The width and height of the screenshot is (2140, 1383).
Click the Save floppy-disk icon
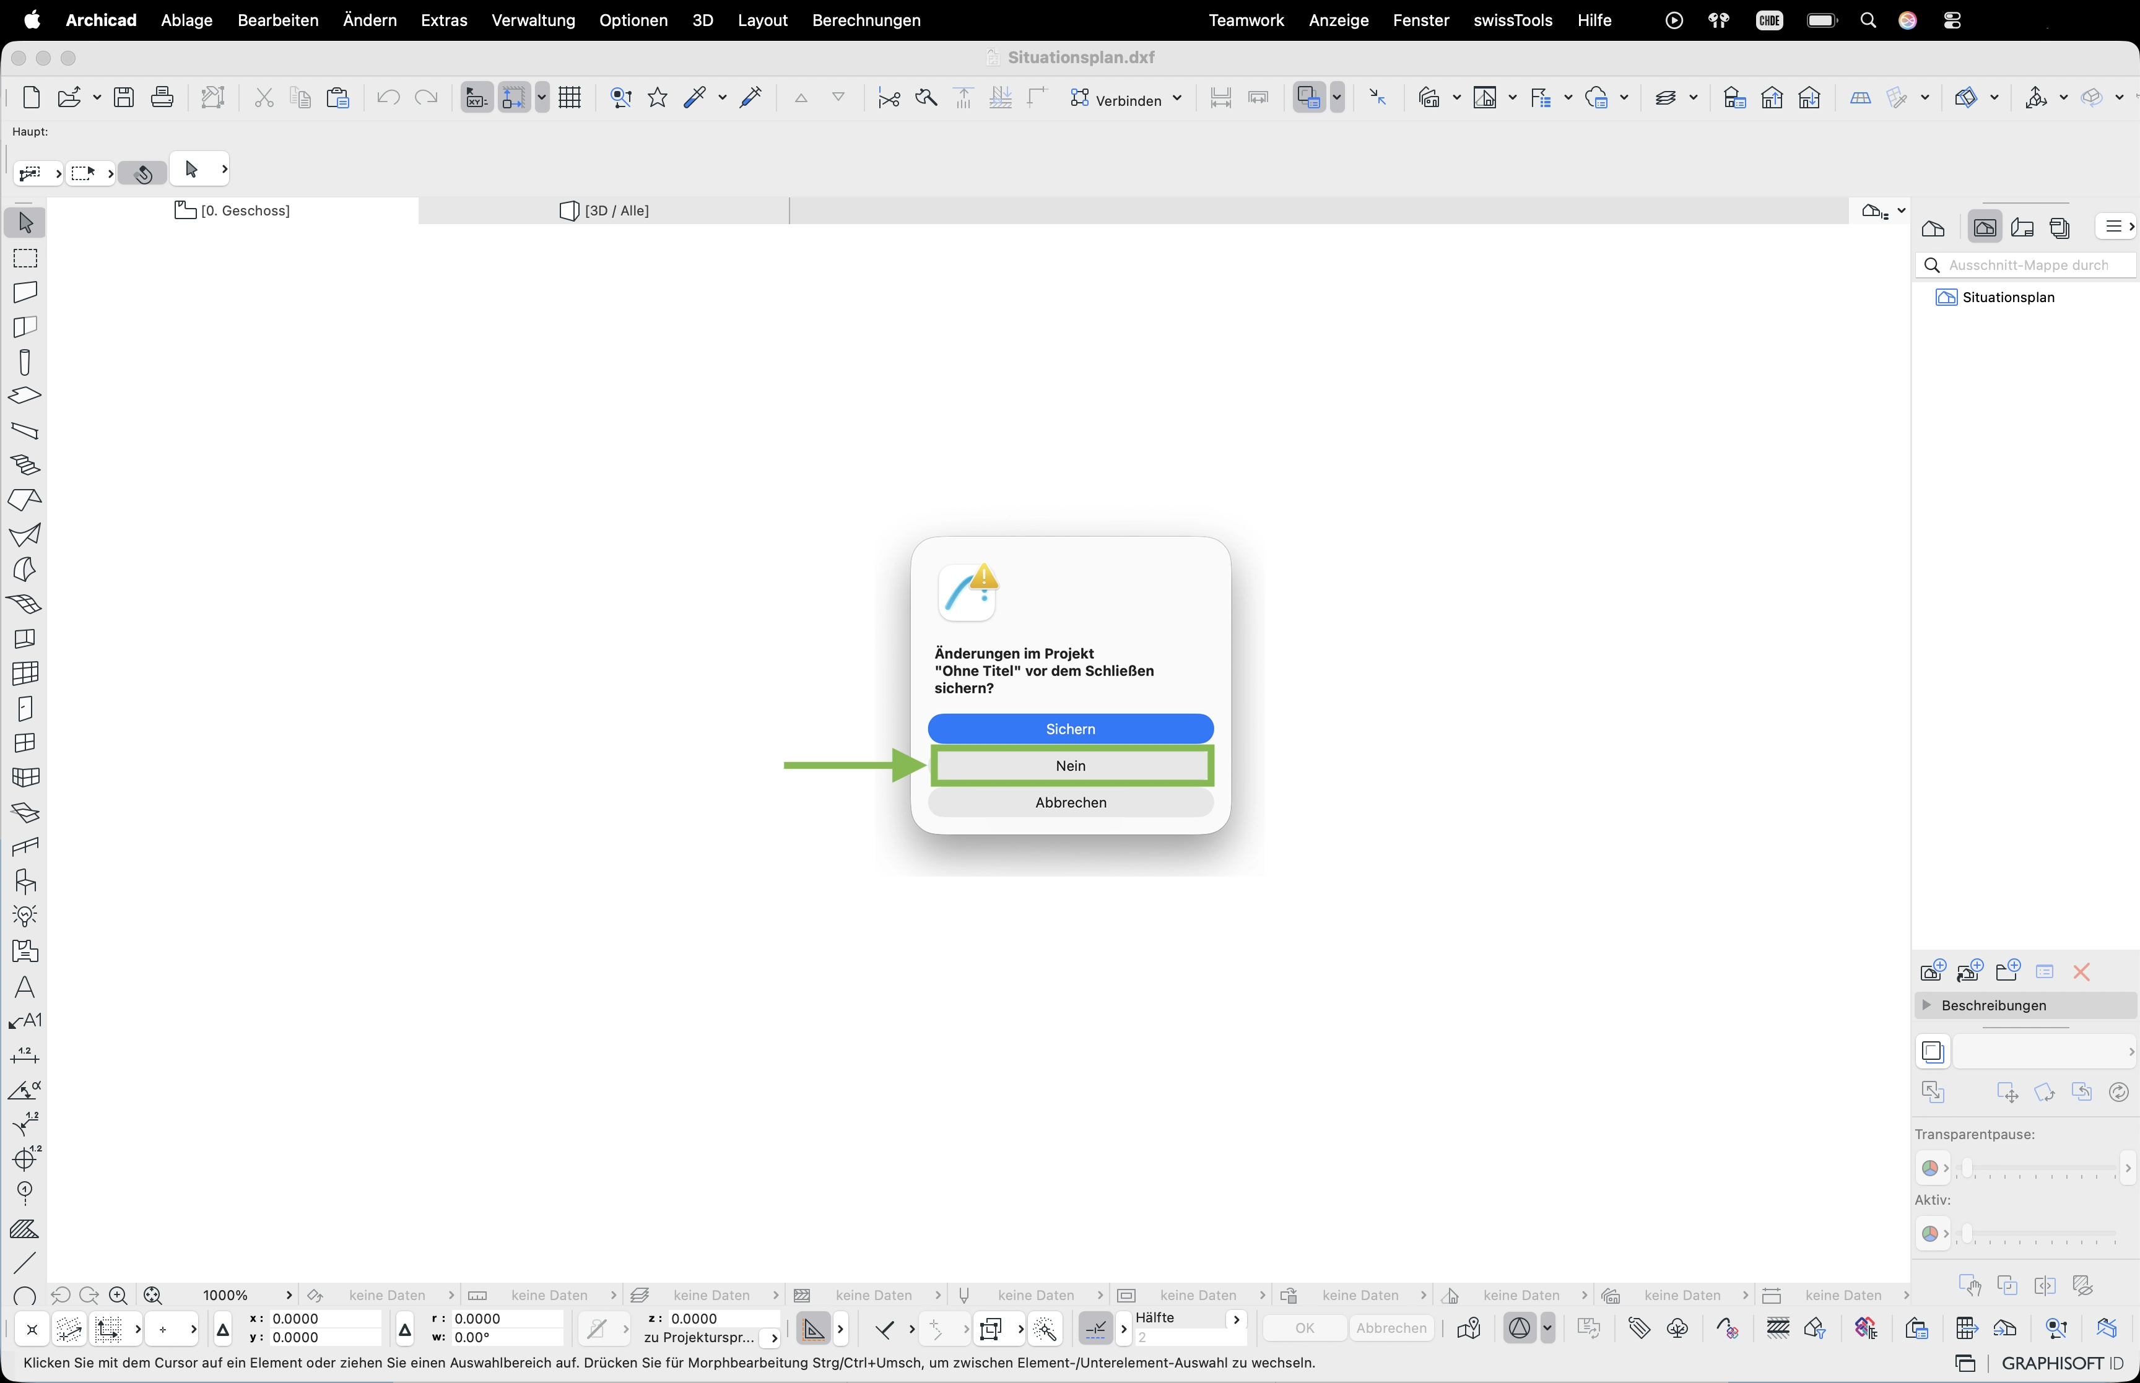124,97
